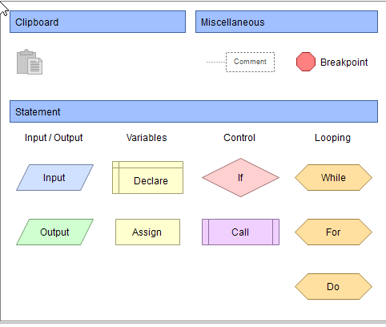Insert a Comment shape

(x=250, y=62)
